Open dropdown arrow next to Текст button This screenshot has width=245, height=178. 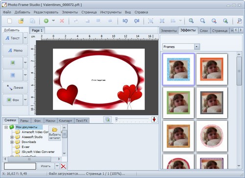click(25, 38)
